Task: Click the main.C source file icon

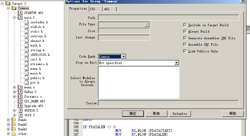Action: tap(20, 18)
